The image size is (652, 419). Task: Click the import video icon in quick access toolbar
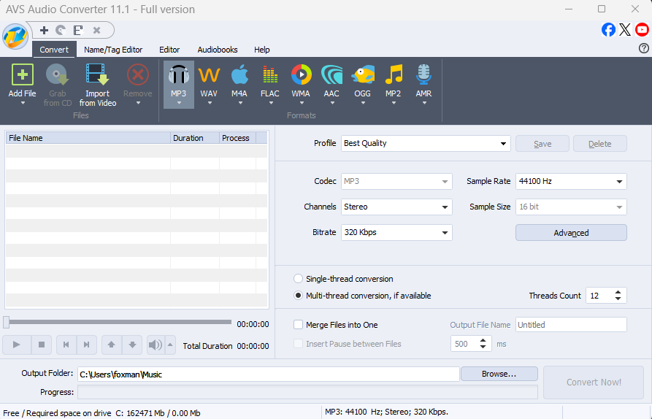(x=77, y=31)
